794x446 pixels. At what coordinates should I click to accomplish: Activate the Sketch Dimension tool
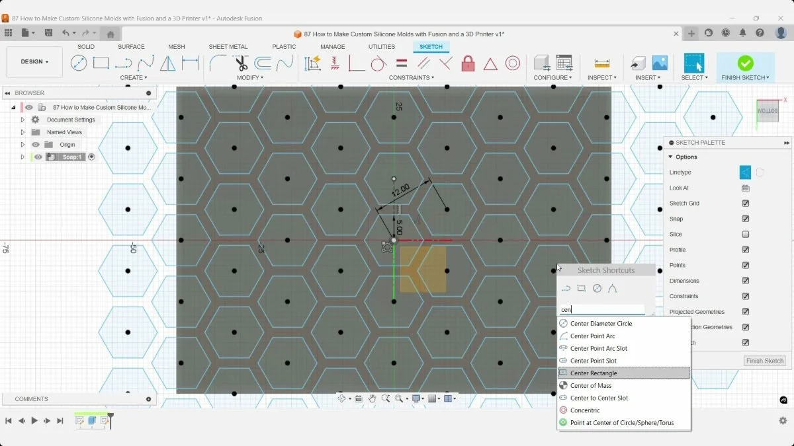pos(191,63)
